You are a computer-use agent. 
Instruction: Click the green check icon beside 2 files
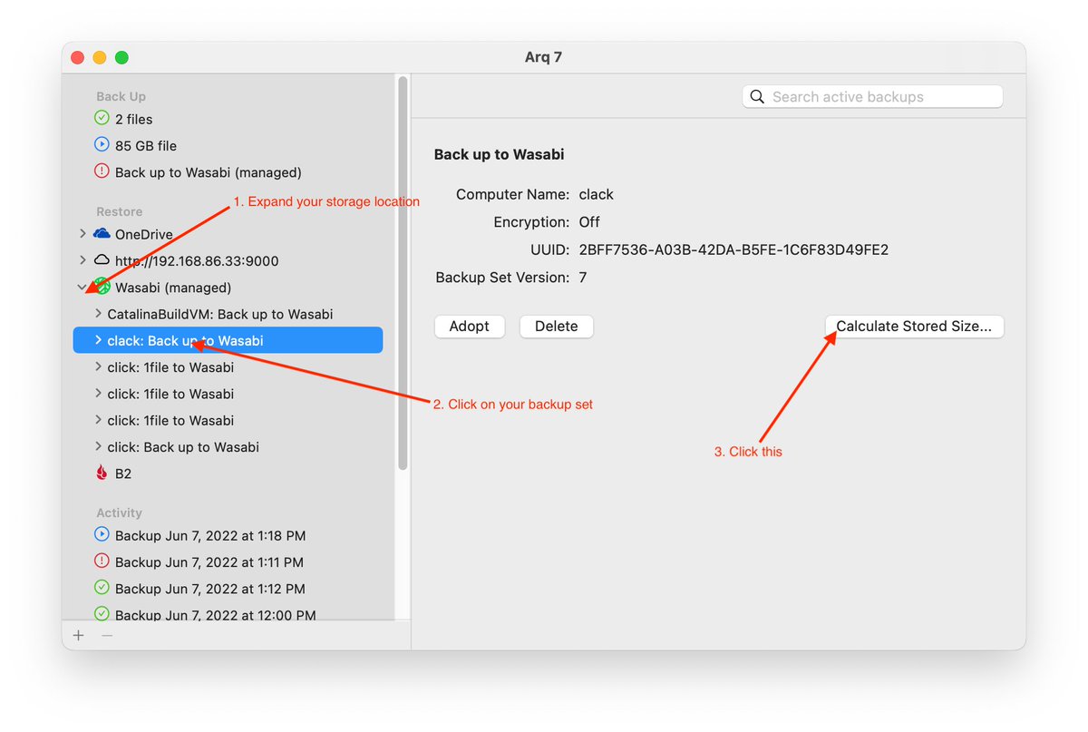pos(102,119)
